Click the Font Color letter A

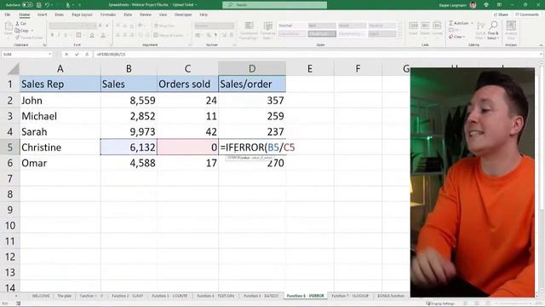103,35
